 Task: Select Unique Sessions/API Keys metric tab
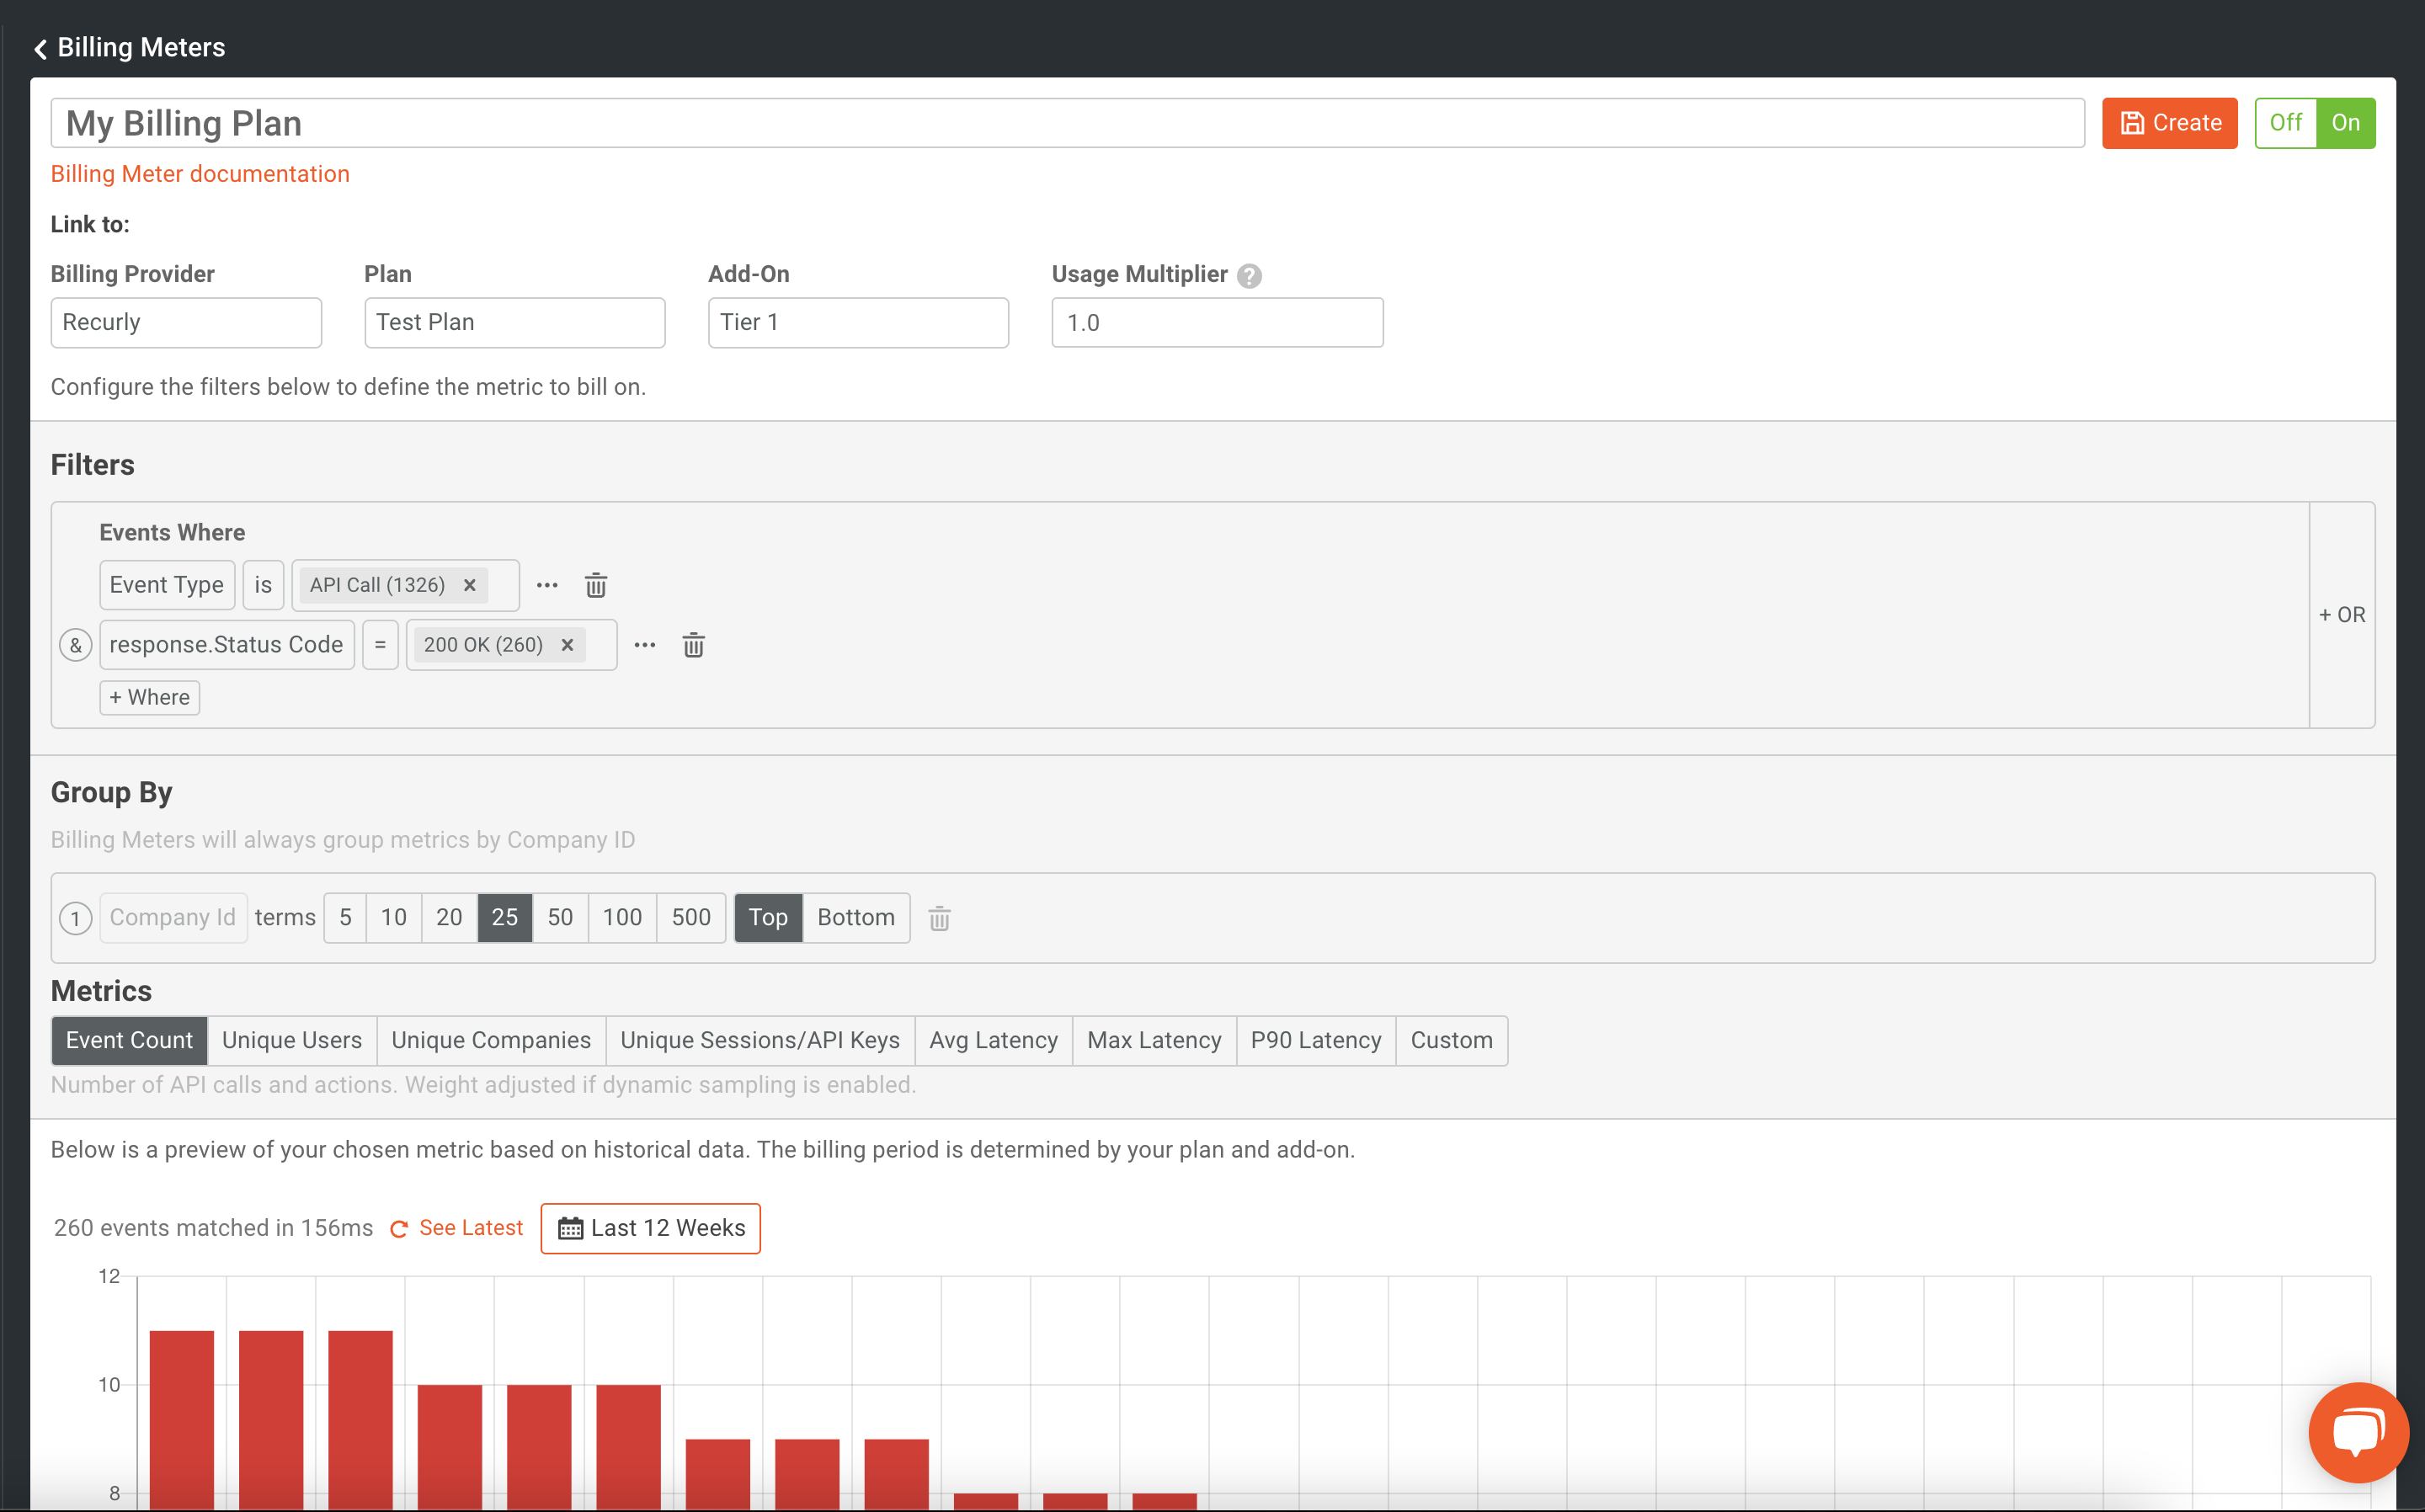[x=760, y=1041]
